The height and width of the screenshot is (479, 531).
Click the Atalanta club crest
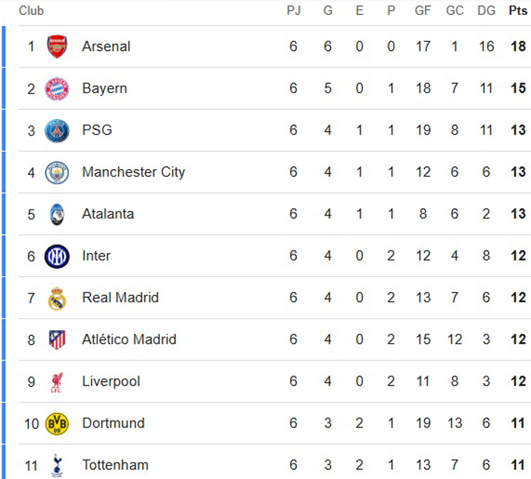point(57,214)
